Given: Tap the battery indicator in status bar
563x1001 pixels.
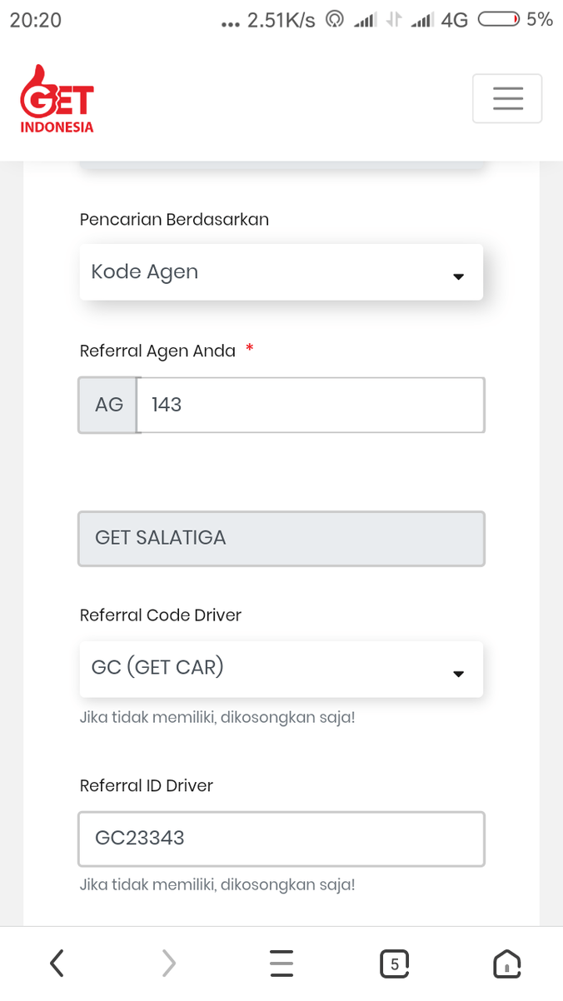Looking at the screenshot, I should 498,20.
